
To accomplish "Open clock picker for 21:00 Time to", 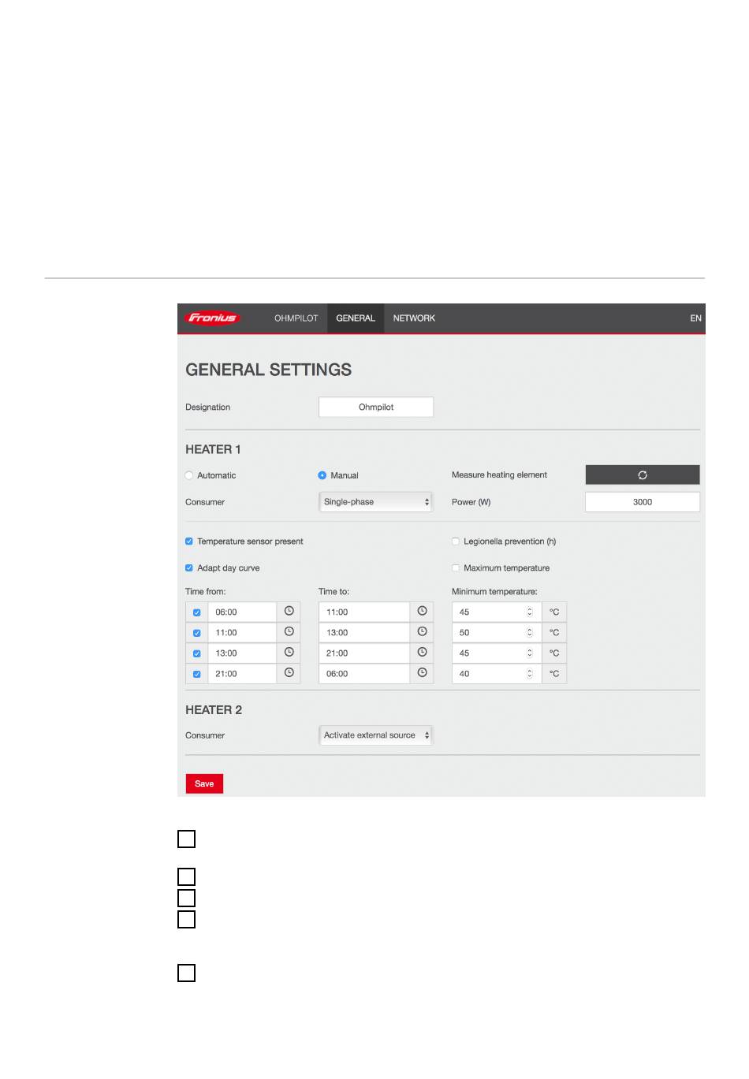I will tap(423, 653).
